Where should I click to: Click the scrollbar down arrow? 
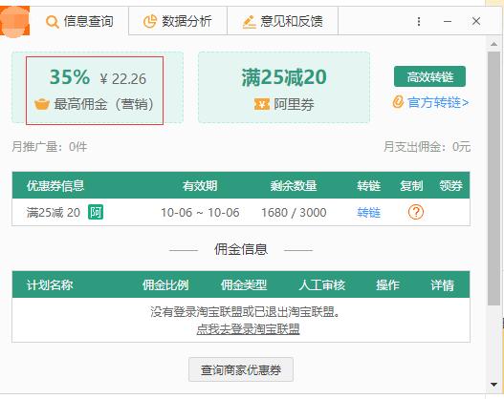click(494, 385)
